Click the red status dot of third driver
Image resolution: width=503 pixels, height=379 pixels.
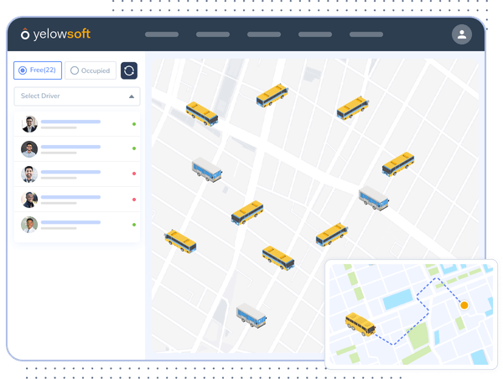point(134,174)
